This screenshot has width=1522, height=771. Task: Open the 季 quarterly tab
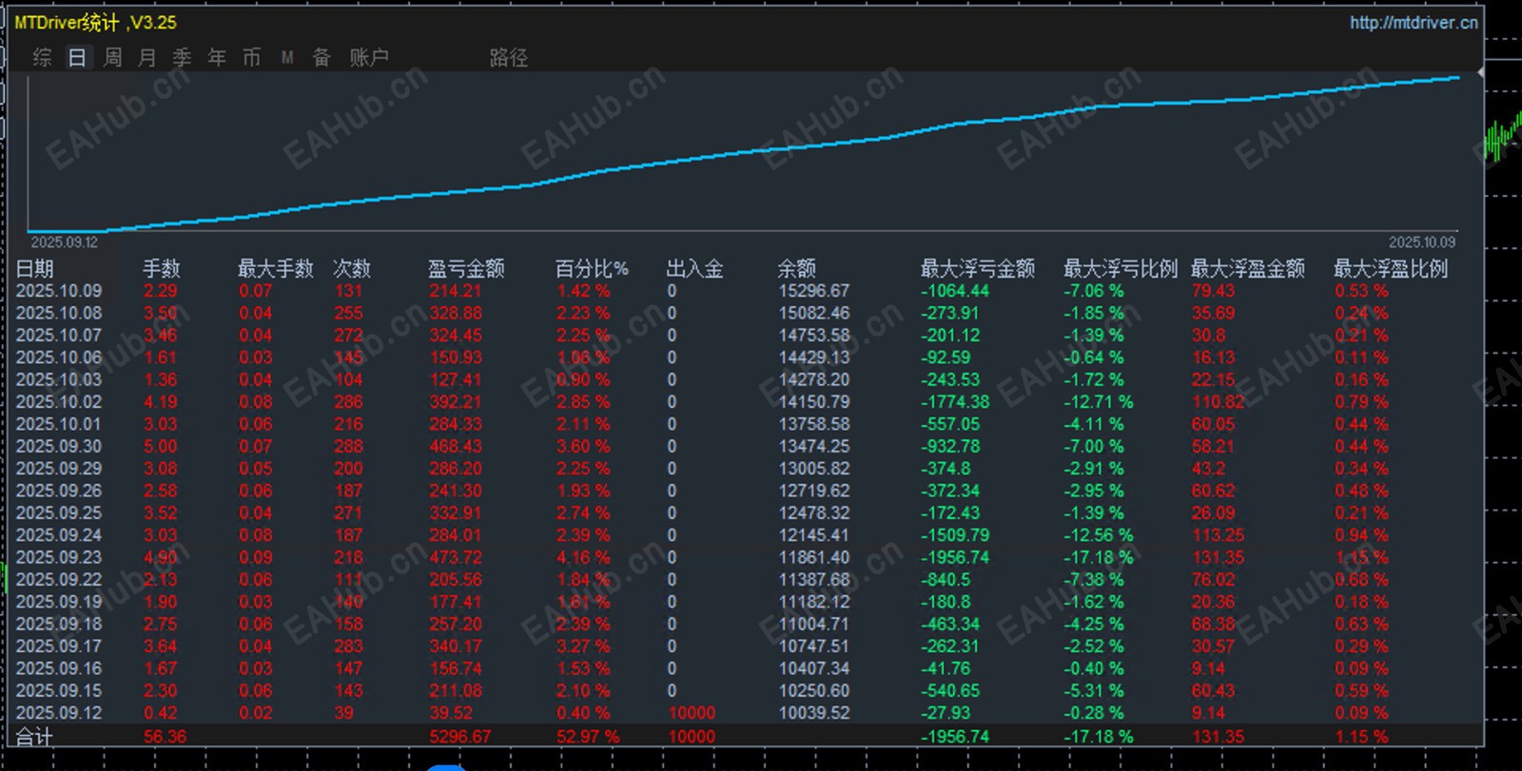click(182, 58)
